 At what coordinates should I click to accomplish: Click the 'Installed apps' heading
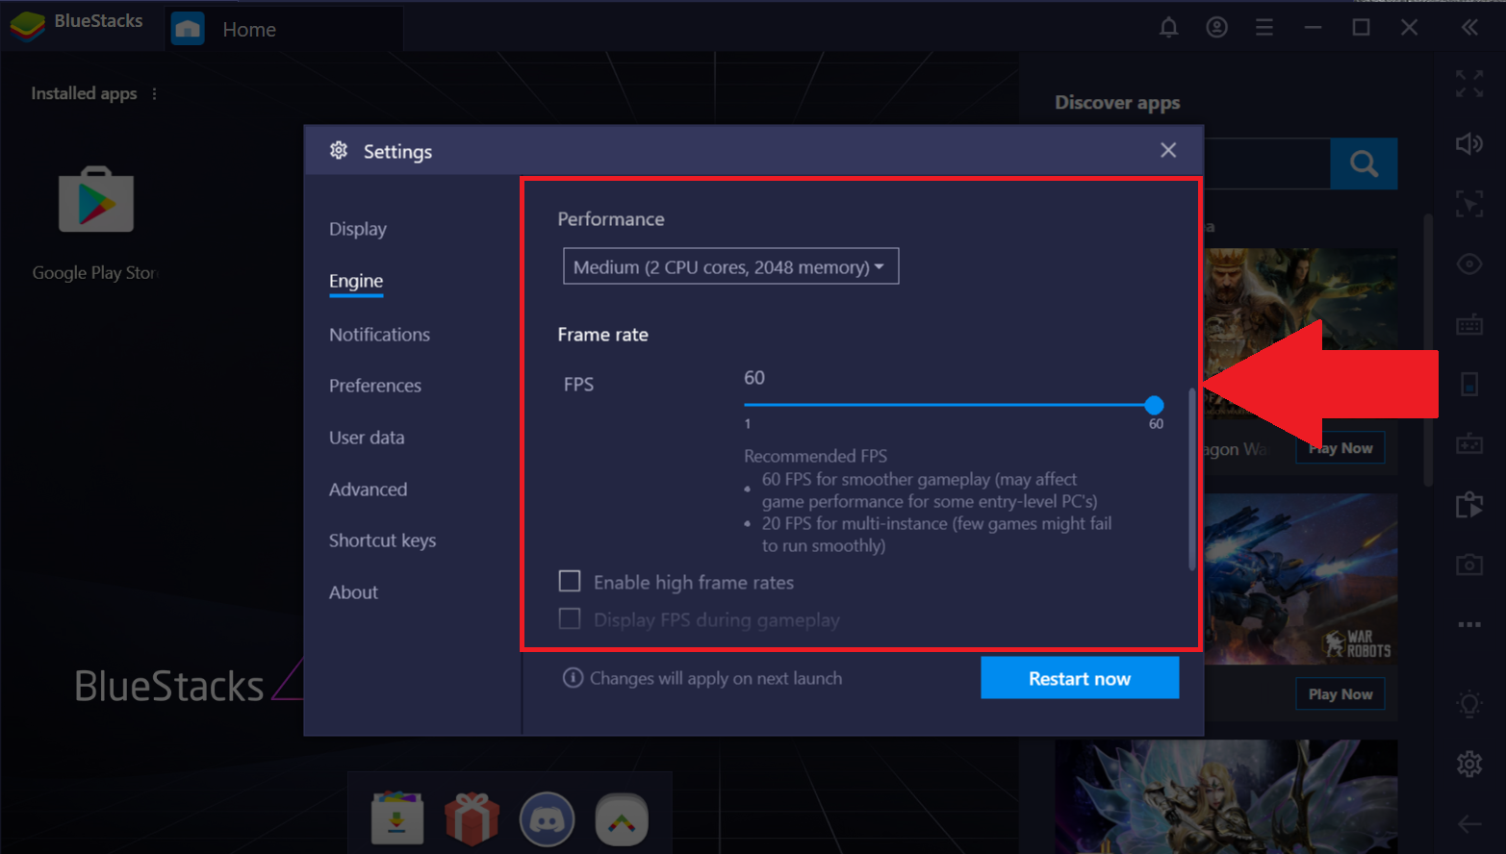point(84,93)
